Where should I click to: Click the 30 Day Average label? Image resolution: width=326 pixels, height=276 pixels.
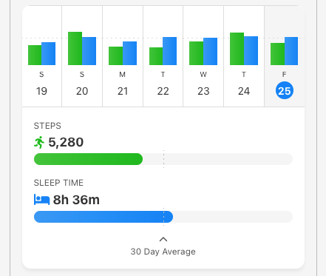[163, 252]
